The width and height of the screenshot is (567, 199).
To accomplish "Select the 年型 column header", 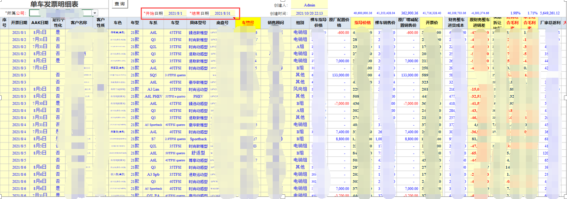I will (135, 23).
